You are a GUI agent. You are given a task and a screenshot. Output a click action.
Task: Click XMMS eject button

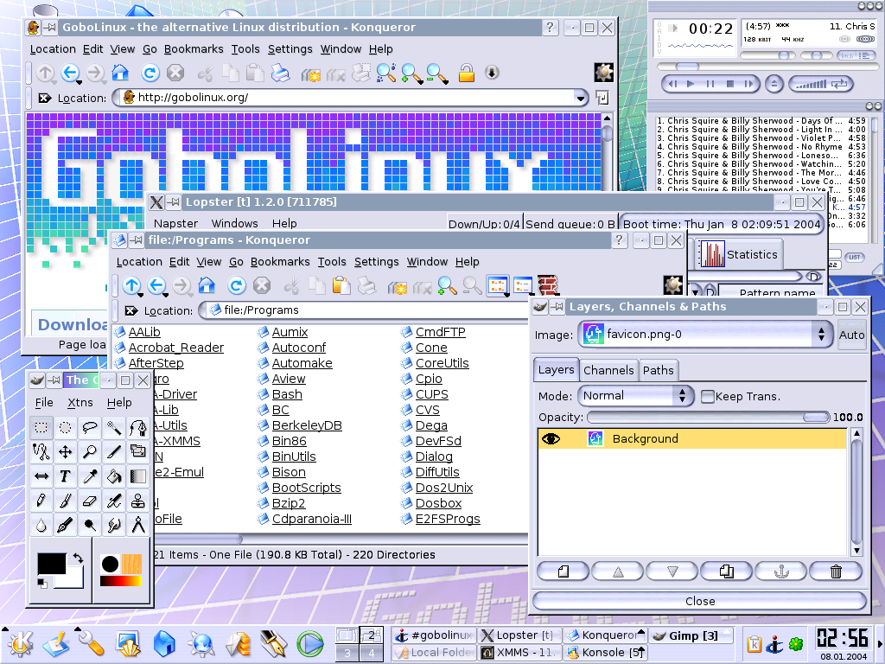pyautogui.click(x=774, y=84)
